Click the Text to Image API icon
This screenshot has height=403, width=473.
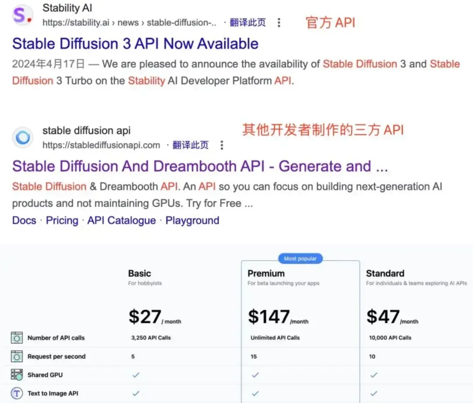[x=17, y=393]
